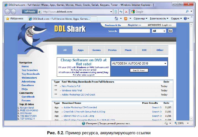This screenshot has width=198, height=137.
Task: Click the DDLShark.com browser tab
Action: coord(59,19)
